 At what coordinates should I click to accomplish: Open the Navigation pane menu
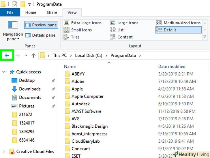tap(13, 36)
